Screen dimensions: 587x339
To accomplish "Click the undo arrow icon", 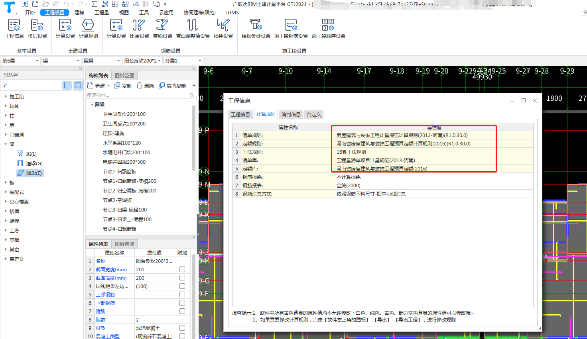I will coord(67,4).
